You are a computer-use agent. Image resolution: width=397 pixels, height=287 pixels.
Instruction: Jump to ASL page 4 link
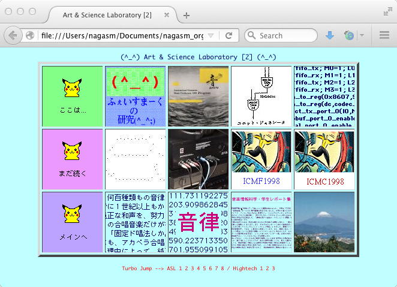198,268
